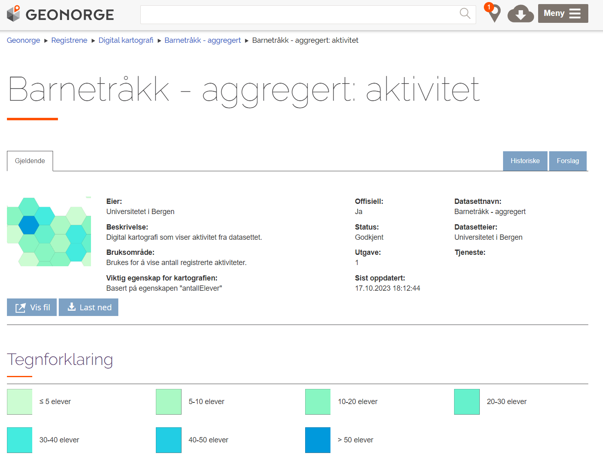Click the Last ned button

(x=89, y=307)
